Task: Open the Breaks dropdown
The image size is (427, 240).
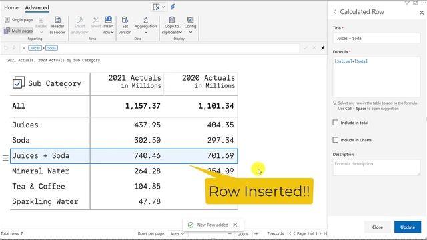Action: [x=41, y=25]
